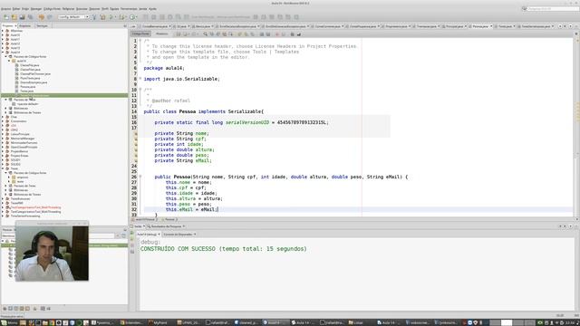
Task: Click the Debug Project toolbar icon
Action: pyautogui.click(x=122, y=17)
